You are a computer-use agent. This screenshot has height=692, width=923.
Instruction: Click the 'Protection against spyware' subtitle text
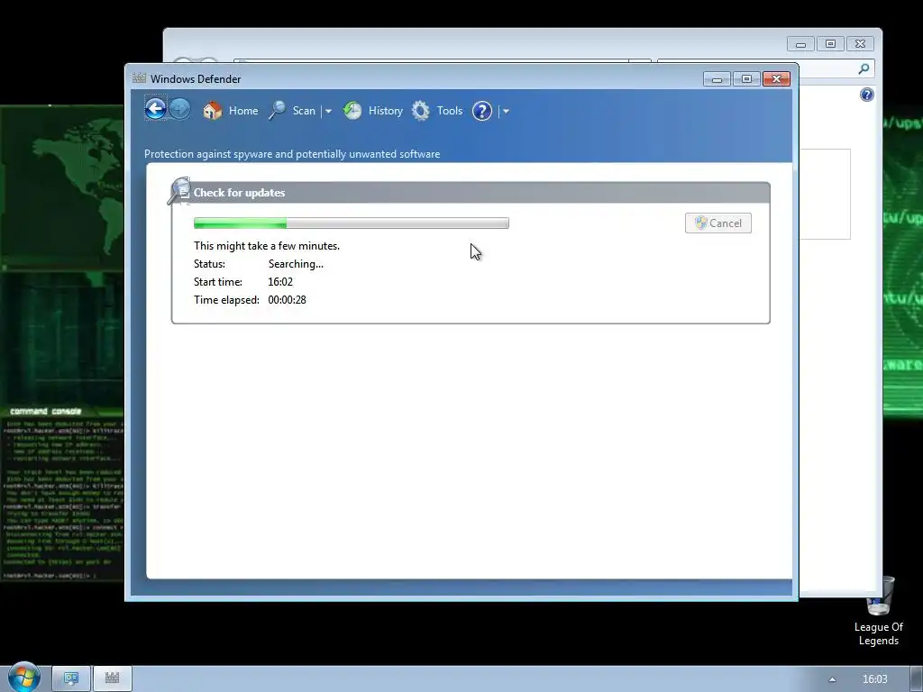[x=292, y=154]
